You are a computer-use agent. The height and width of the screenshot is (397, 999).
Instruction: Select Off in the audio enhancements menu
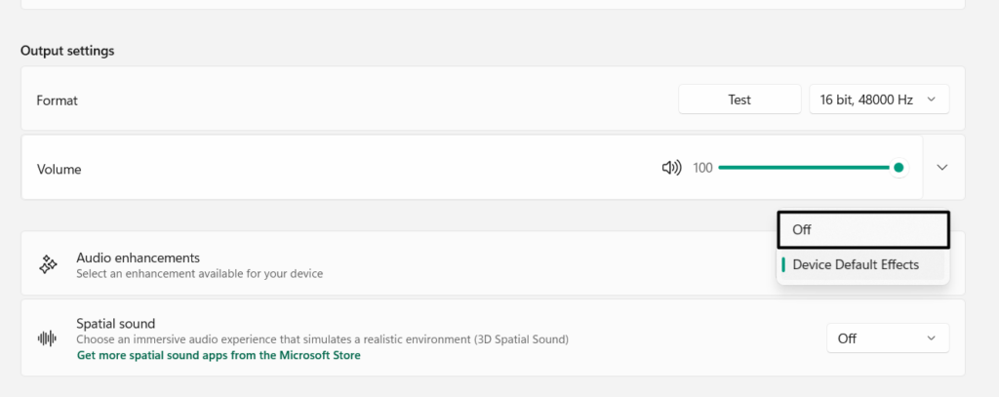(863, 230)
